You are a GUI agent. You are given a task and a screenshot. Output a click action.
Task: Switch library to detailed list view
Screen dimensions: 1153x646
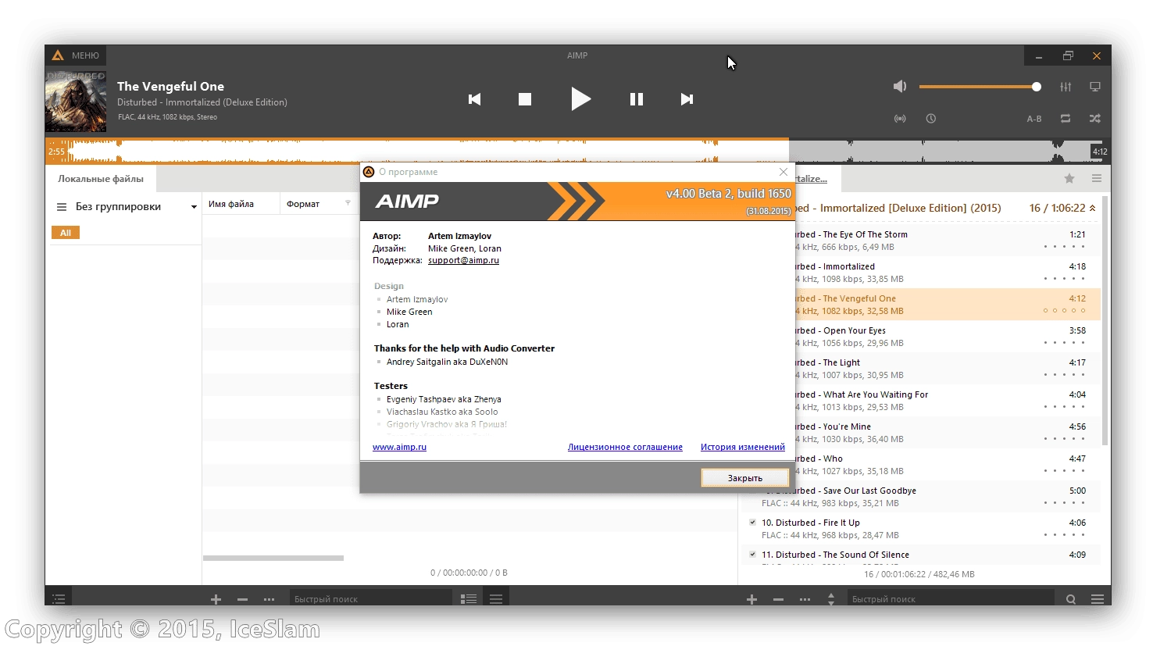pyautogui.click(x=469, y=599)
